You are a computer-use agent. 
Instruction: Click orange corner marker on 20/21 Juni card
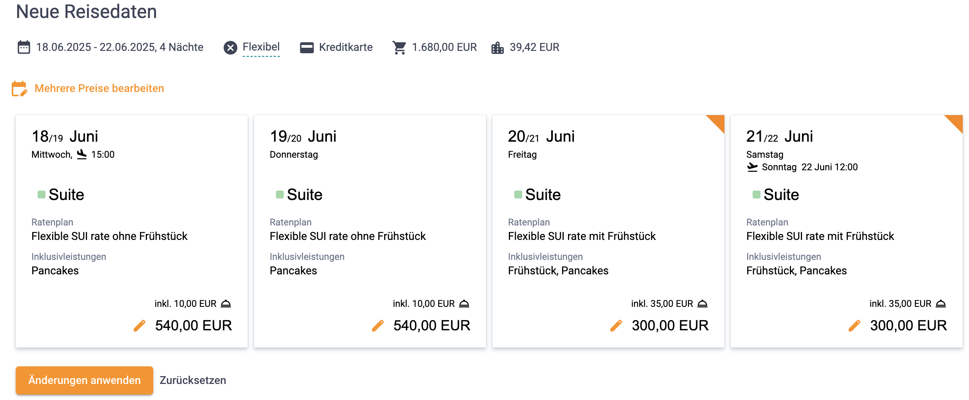pyautogui.click(x=718, y=121)
